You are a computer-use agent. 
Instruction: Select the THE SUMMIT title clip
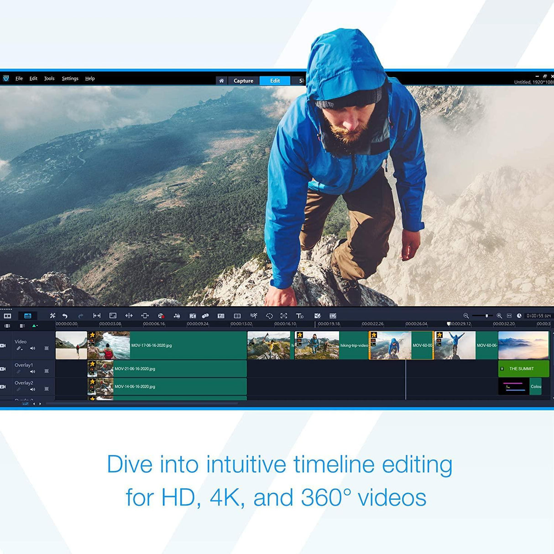click(523, 368)
